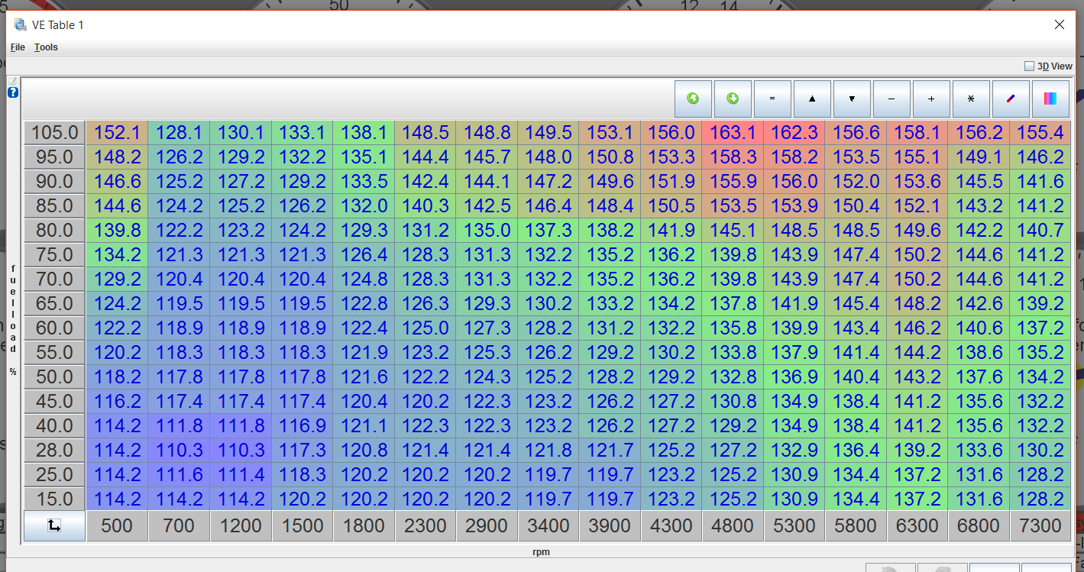Screen dimensions: 1084x572
Task: Click the black down-triangle decrement button
Action: point(852,99)
